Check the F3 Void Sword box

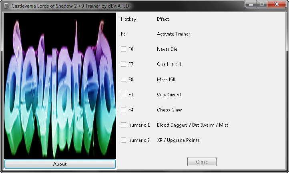click(x=123, y=95)
